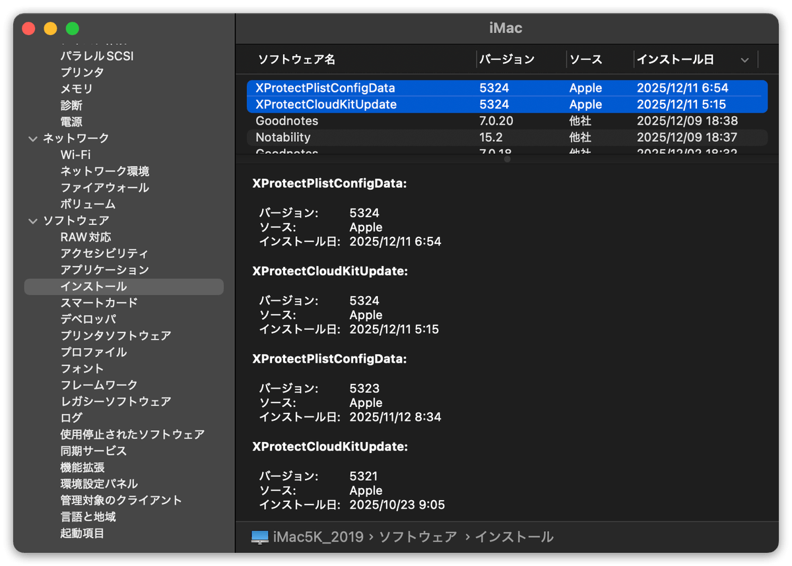Toggle sort order chevron on インストール日 column
792x566 pixels.
pyautogui.click(x=744, y=60)
